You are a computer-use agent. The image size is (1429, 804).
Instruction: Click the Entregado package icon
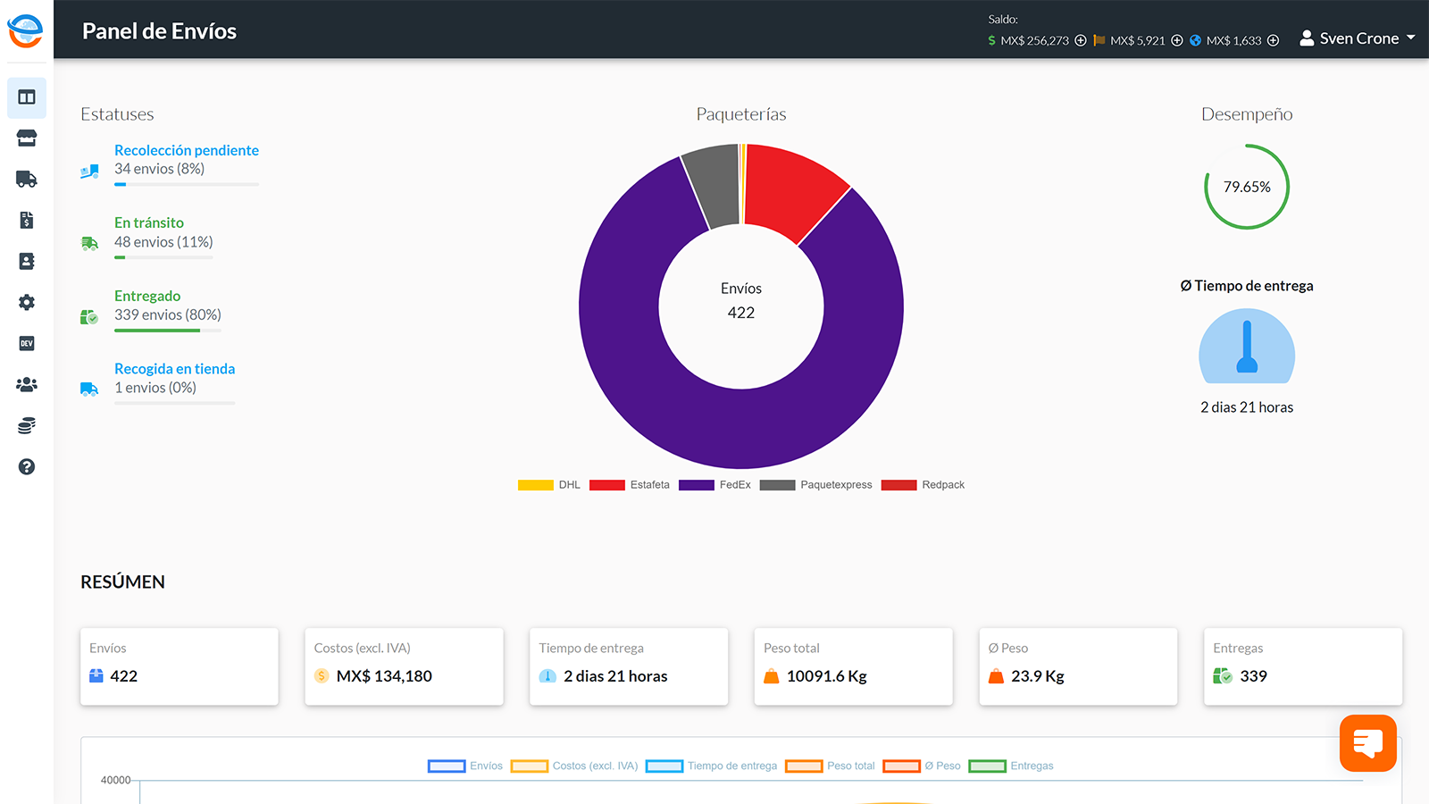[x=89, y=316]
